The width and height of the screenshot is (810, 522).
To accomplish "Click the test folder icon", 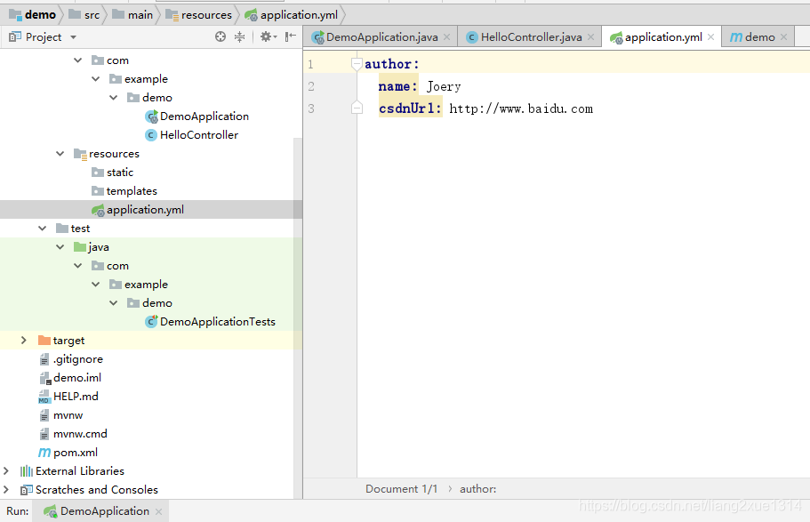I will (x=62, y=228).
